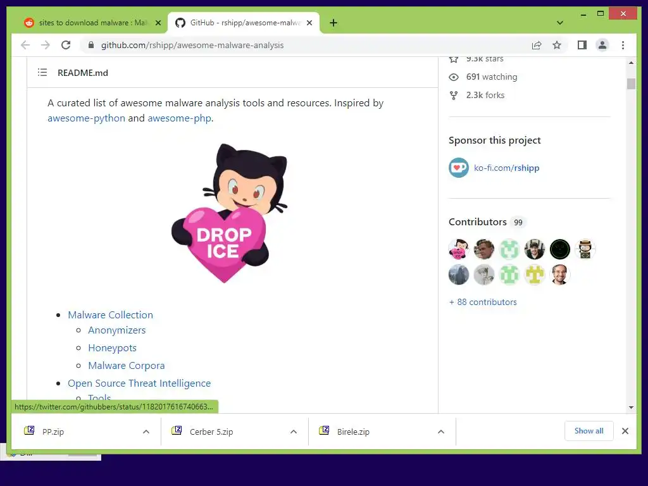This screenshot has height=486, width=648.
Task: Open the yellow identicon contributor avatar
Action: pyautogui.click(x=535, y=275)
